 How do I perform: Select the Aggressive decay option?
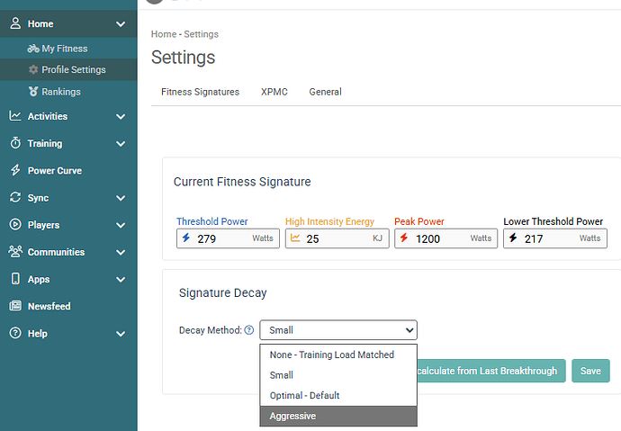point(337,416)
